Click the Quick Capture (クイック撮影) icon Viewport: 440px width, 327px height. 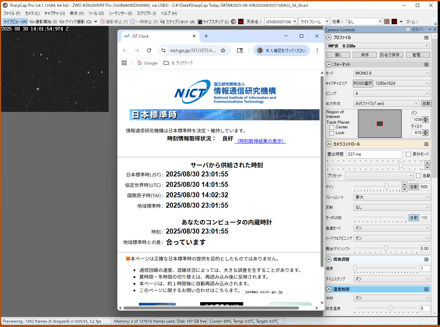(x=62, y=22)
